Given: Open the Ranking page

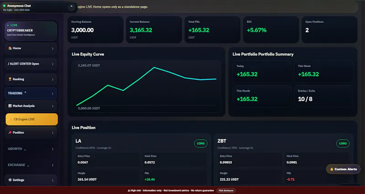Looking at the screenshot, I should (31, 79).
